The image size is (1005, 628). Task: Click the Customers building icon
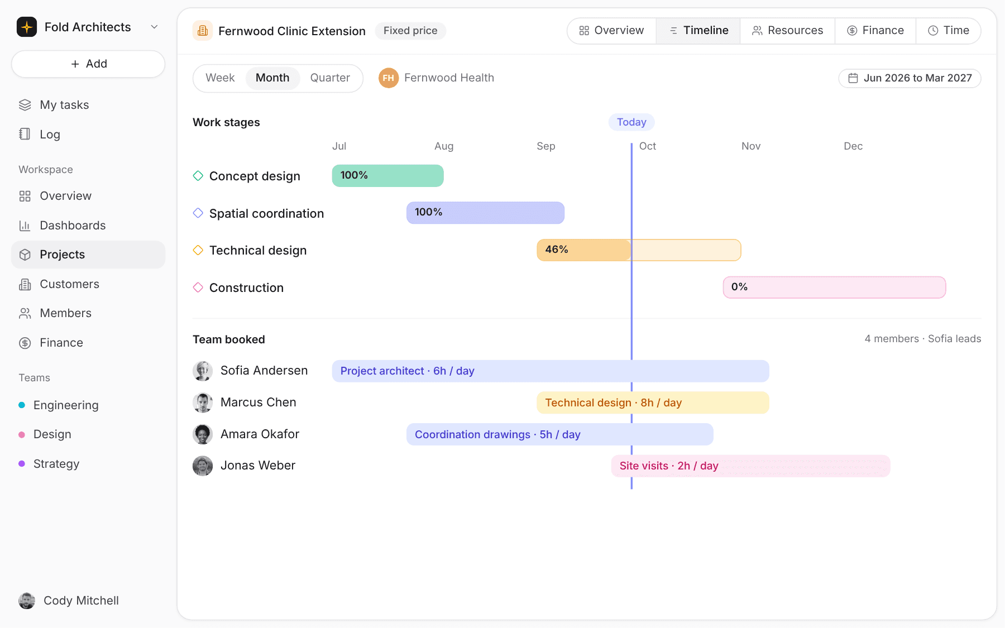tap(25, 284)
